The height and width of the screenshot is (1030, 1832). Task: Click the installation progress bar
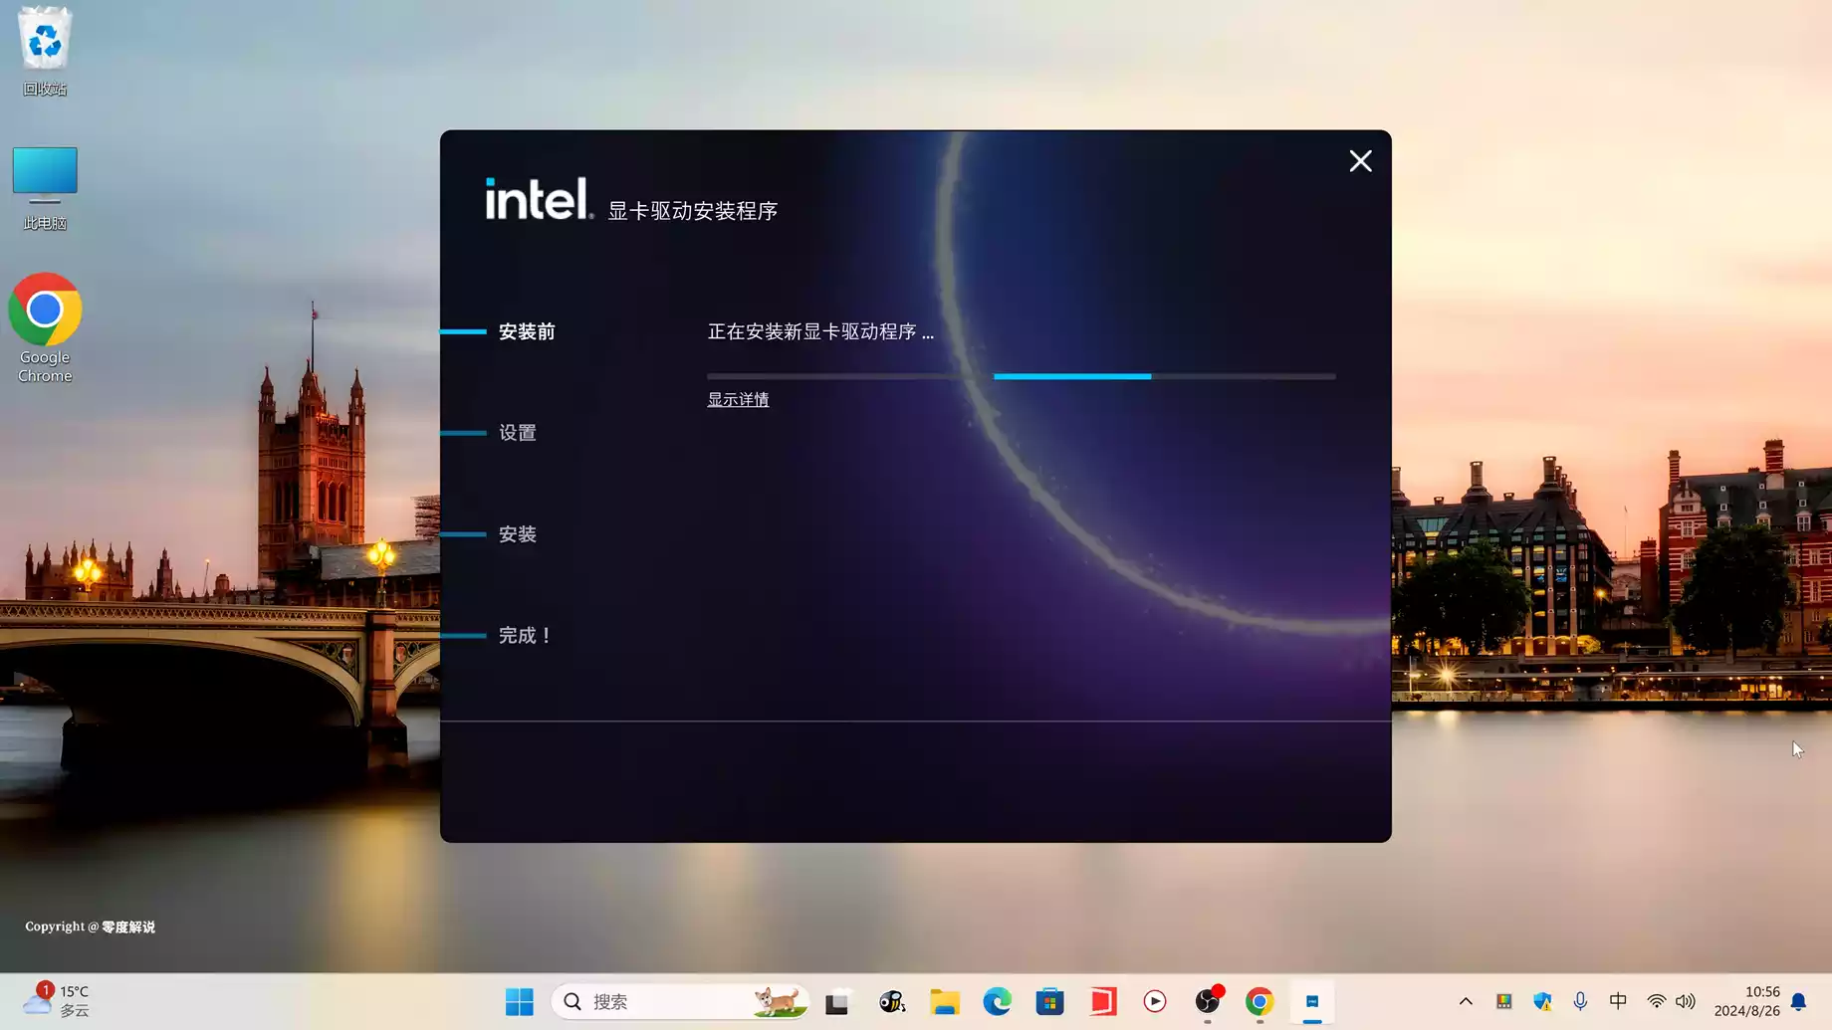click(x=1021, y=376)
